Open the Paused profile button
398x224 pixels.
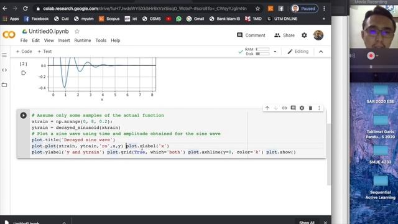[304, 9]
